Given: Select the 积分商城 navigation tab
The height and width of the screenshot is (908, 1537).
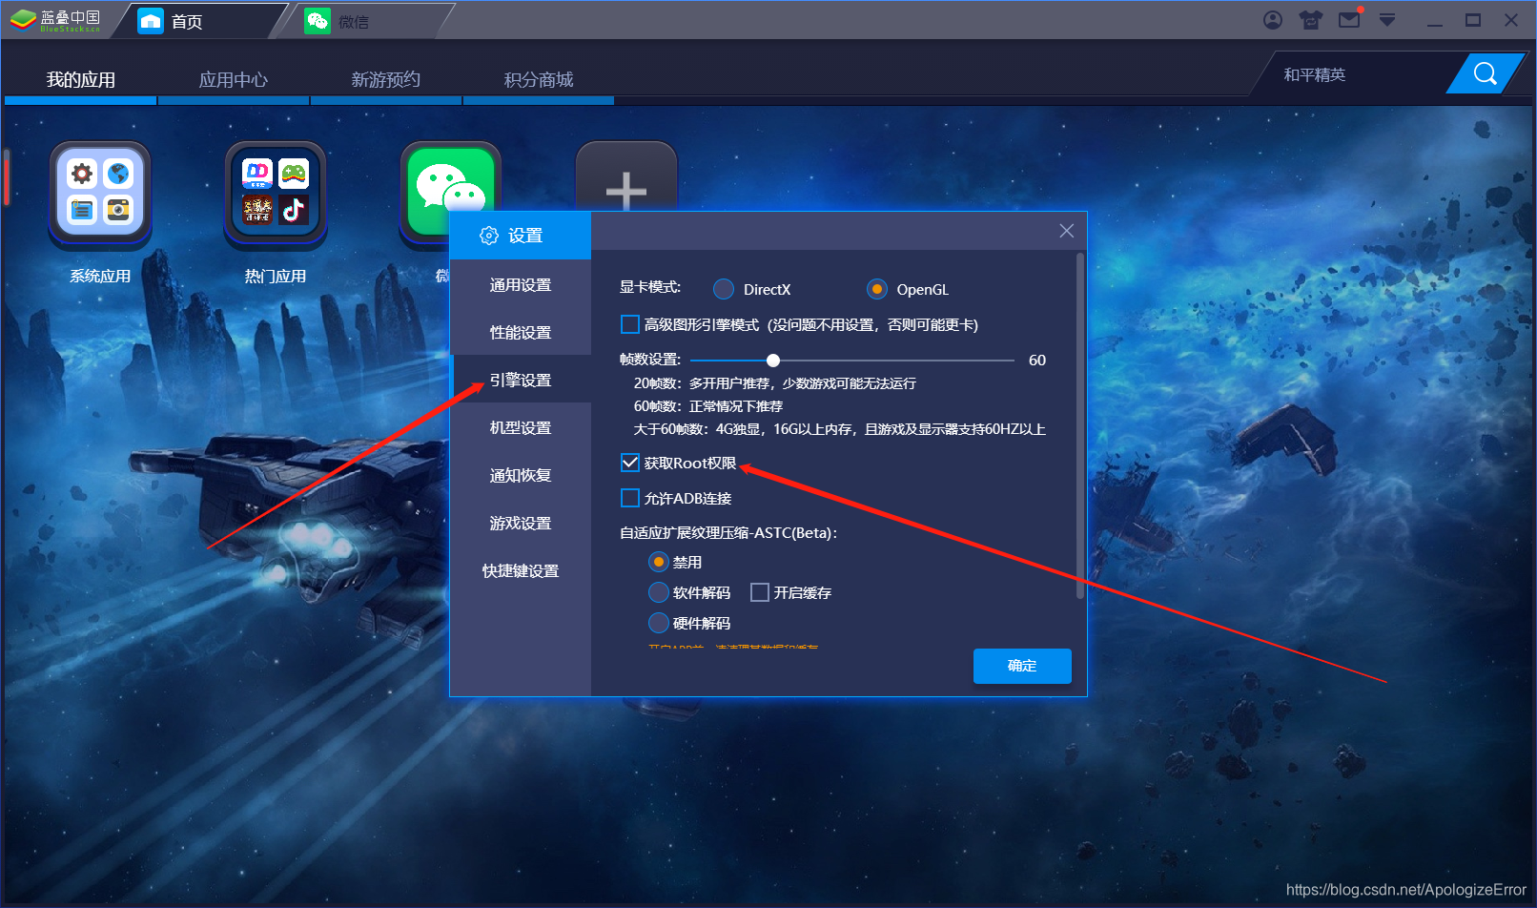Looking at the screenshot, I should pyautogui.click(x=539, y=80).
